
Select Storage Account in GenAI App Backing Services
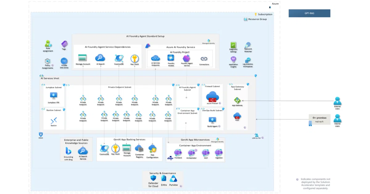click(127, 148)
